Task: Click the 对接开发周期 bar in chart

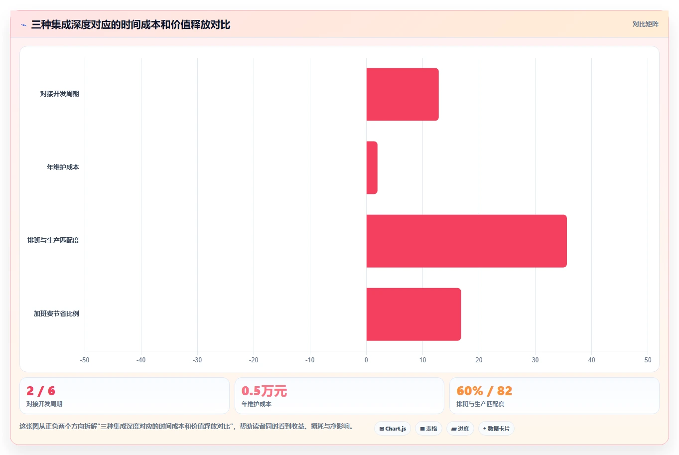Action: coord(403,94)
